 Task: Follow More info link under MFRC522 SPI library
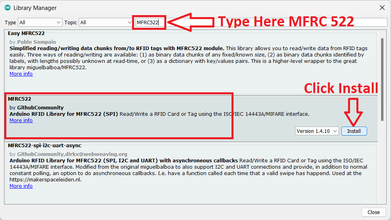tap(21, 121)
